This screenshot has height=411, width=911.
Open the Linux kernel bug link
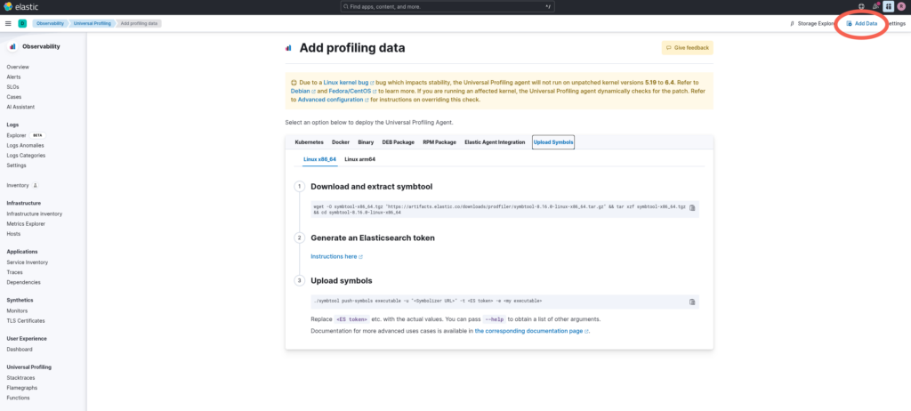(x=349, y=83)
